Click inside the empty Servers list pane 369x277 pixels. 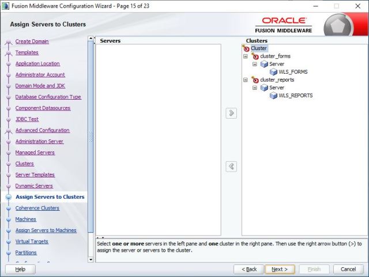click(159, 140)
